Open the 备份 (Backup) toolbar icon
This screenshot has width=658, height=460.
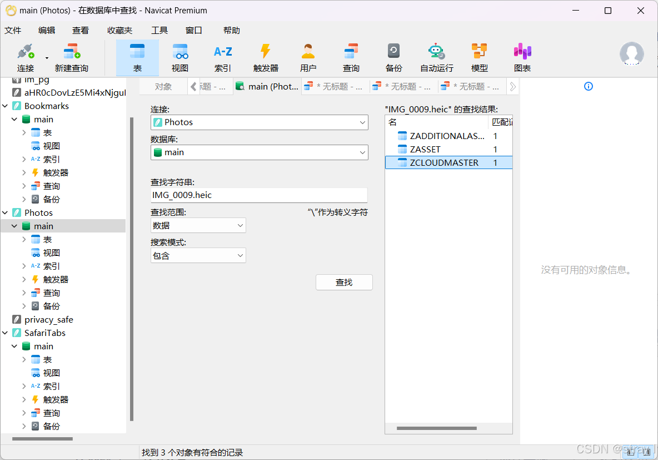point(393,57)
